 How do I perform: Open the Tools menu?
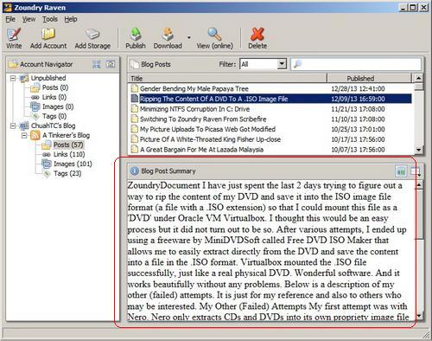tap(50, 19)
